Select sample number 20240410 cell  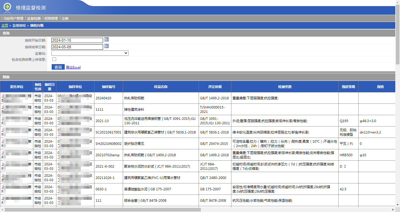pos(109,98)
